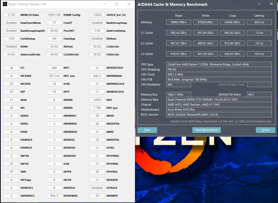Click the CPU FSB field 99.8 MHz

[219, 79]
